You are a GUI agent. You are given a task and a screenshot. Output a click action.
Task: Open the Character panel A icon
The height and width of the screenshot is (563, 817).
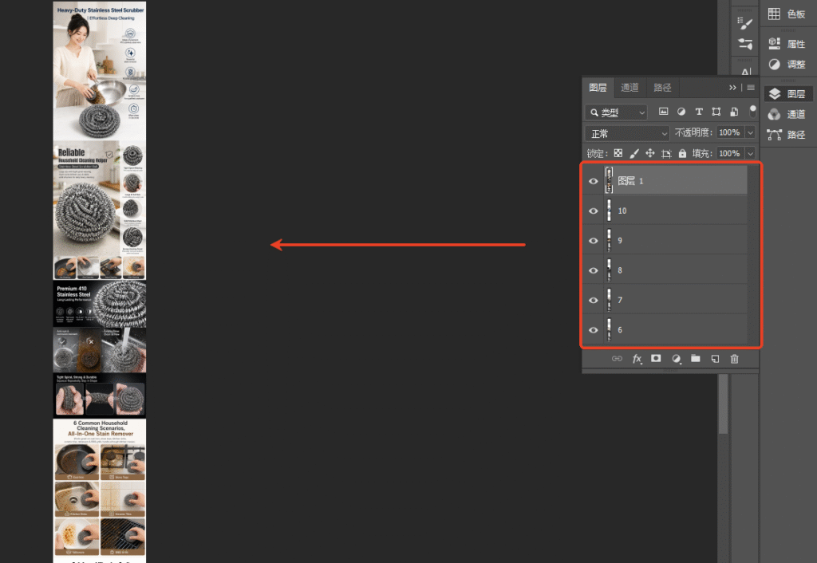click(746, 72)
